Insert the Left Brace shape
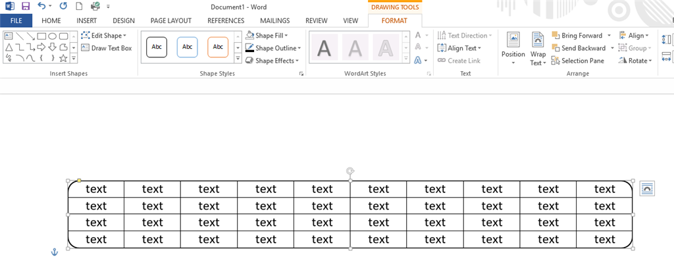 coord(41,57)
